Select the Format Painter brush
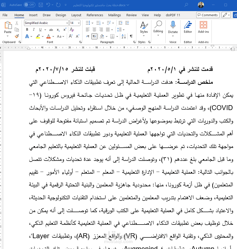 17,36
